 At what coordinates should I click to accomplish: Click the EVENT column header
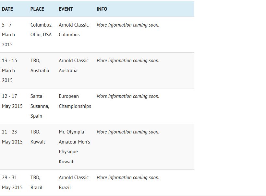(x=66, y=9)
